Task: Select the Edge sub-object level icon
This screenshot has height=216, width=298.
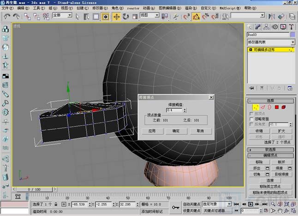Action: 263,107
